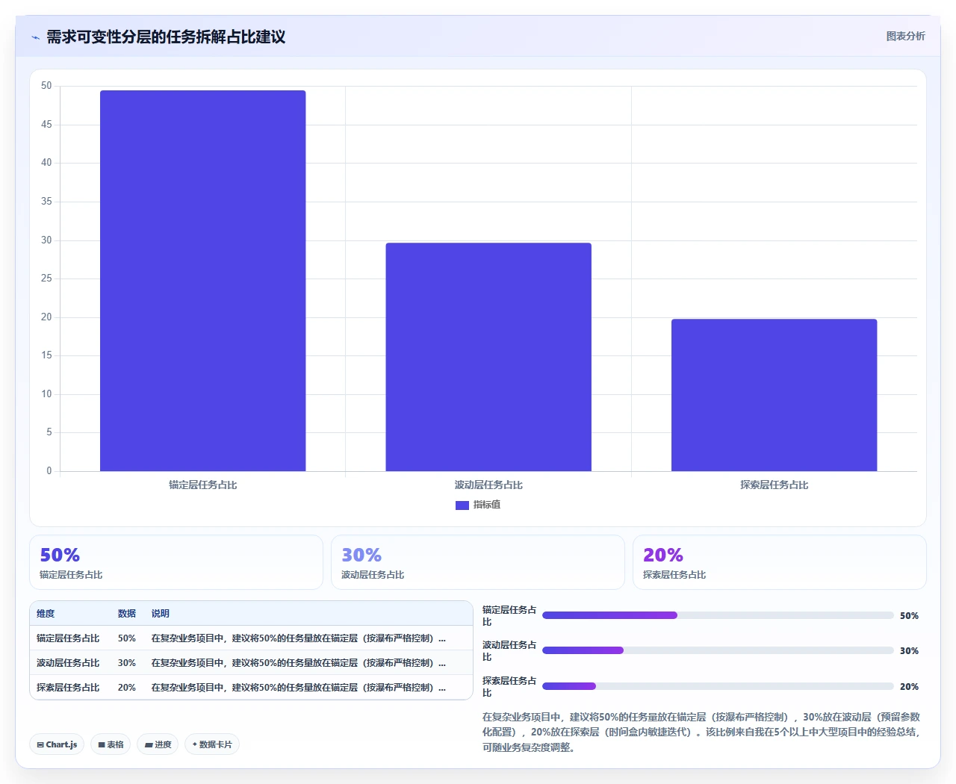Click the 50% label beside 锚定层 progress bar
The image size is (956, 784).
click(x=909, y=616)
